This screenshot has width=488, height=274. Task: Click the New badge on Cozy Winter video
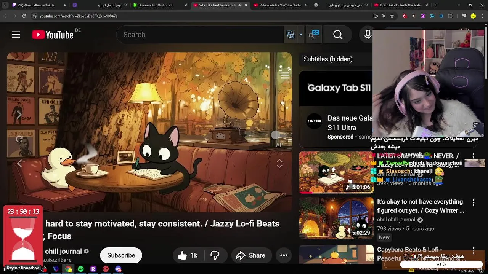[384, 237]
